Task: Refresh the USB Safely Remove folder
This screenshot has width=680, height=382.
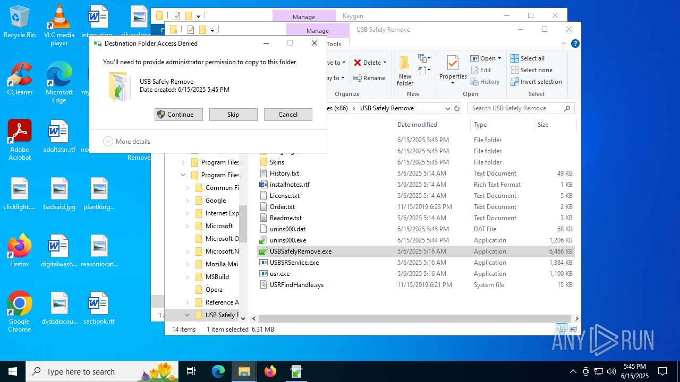Action: point(456,108)
